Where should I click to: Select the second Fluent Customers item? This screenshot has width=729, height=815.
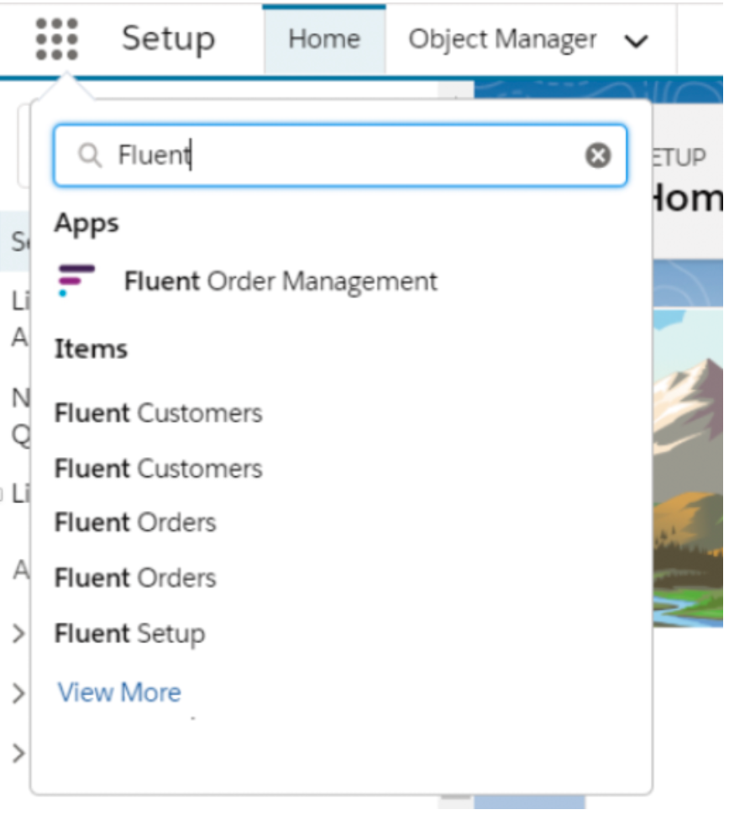(158, 468)
